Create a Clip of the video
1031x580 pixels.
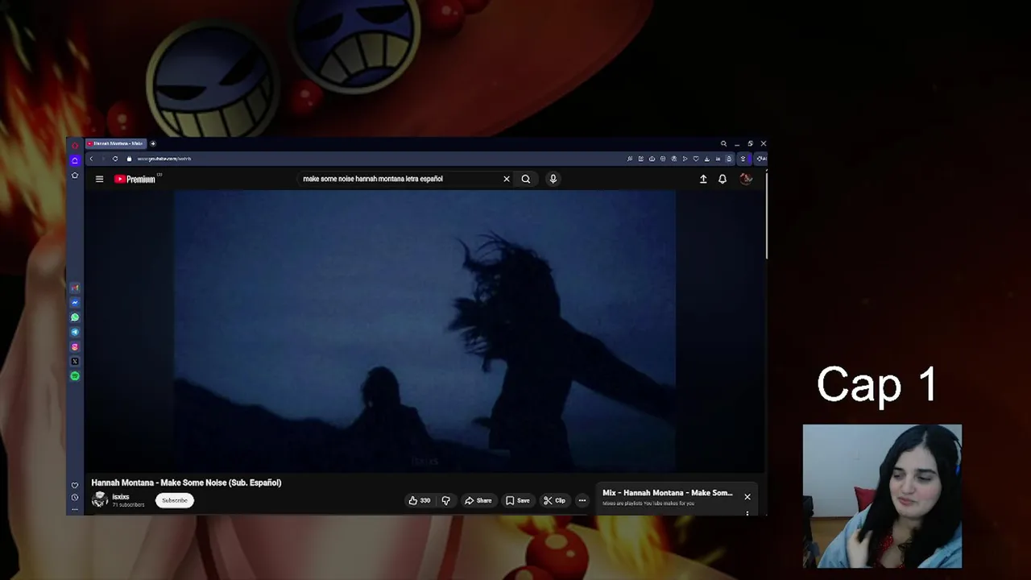[554, 500]
